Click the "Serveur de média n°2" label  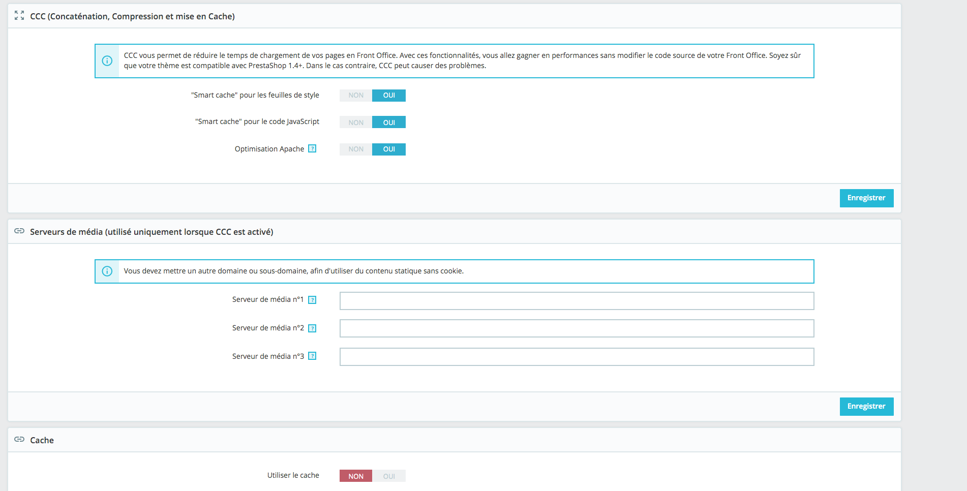268,328
